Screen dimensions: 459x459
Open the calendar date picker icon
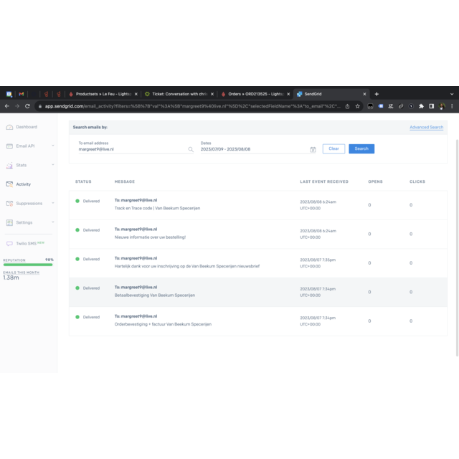(313, 149)
